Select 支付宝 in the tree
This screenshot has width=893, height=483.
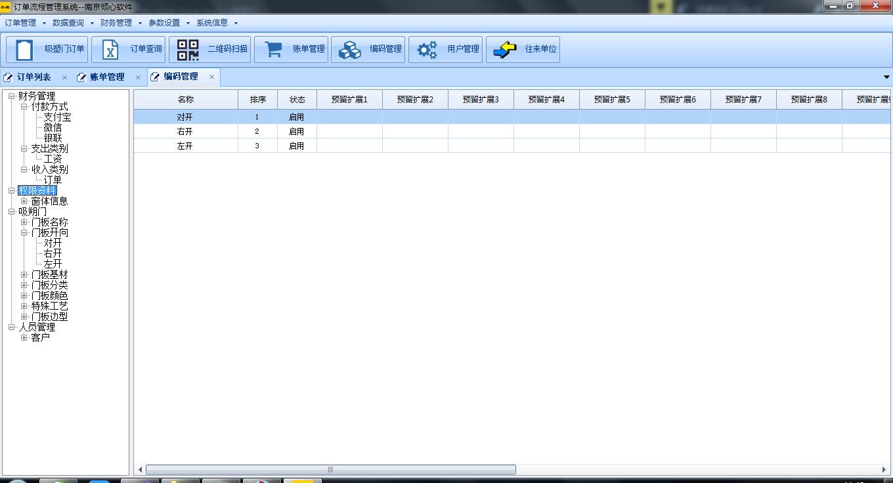[x=57, y=117]
